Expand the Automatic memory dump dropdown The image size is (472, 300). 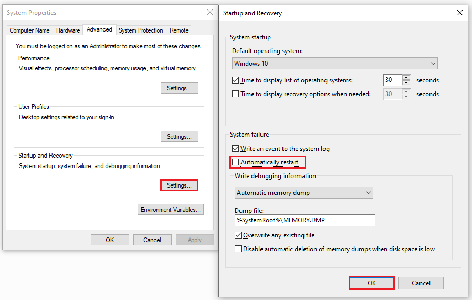pos(304,193)
